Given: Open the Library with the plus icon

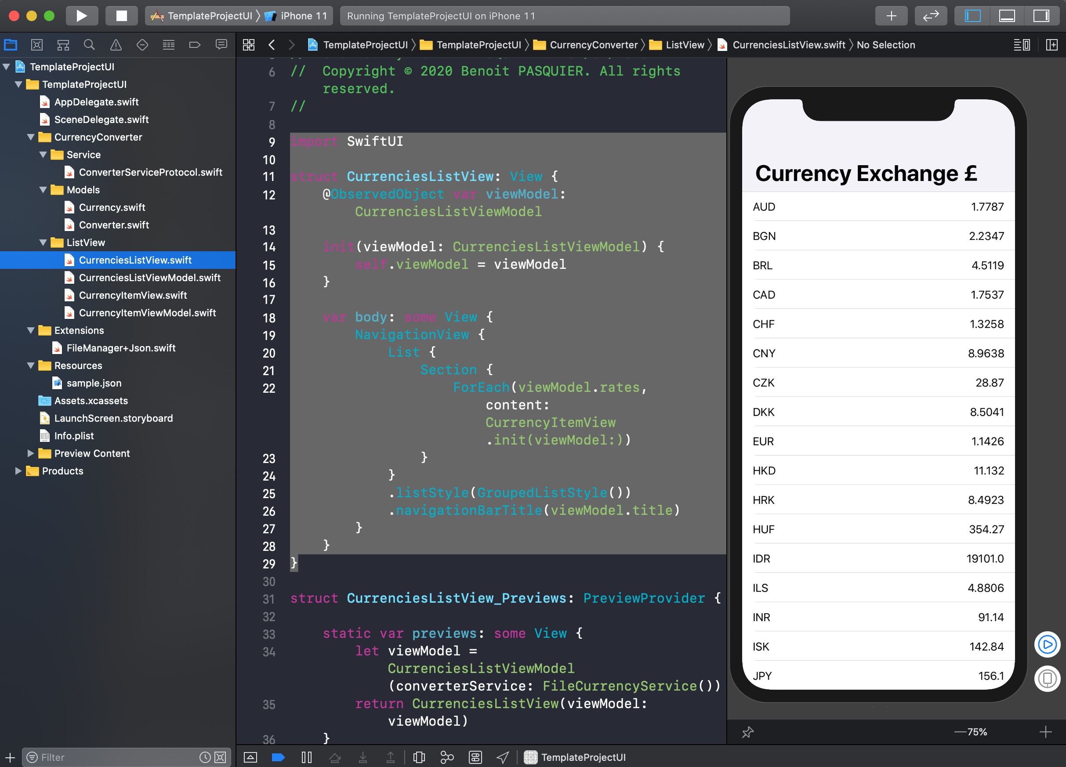Looking at the screenshot, I should pos(891,15).
